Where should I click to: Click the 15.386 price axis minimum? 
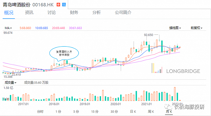click(8, 77)
